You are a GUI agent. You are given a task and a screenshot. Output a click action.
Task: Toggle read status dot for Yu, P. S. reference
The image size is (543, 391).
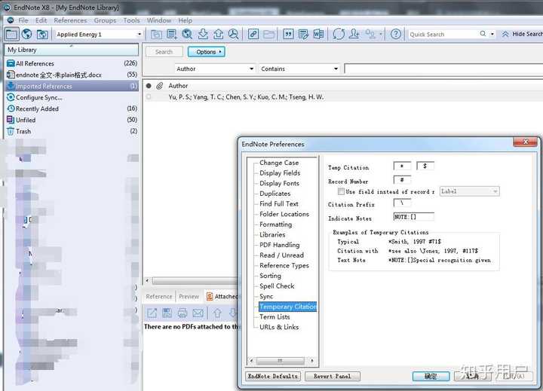pos(149,97)
